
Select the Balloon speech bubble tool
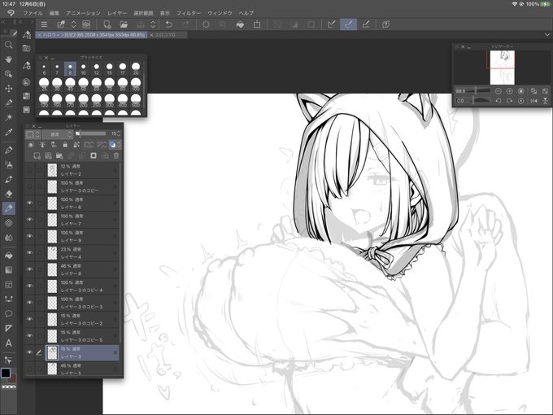click(x=9, y=314)
